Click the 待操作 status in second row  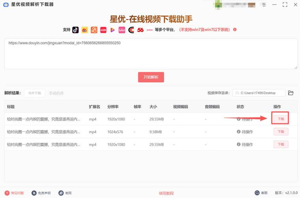pyautogui.click(x=247, y=132)
